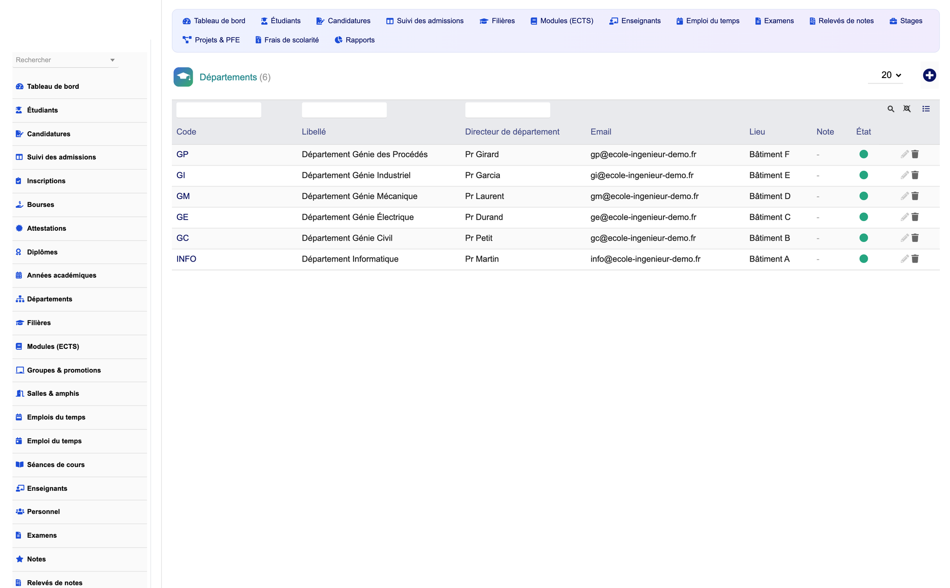
Task: Open Emplois du temps in the sidebar
Action: pyautogui.click(x=80, y=417)
